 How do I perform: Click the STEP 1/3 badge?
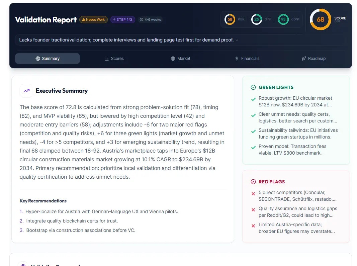tap(123, 19)
